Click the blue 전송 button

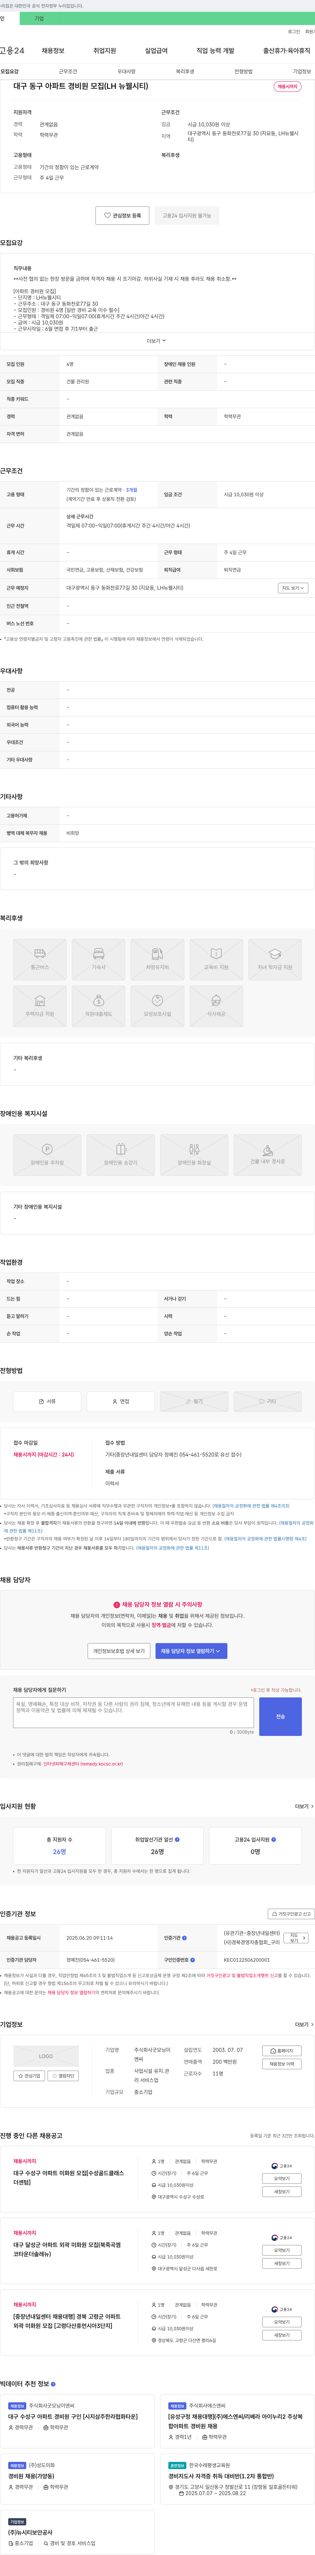[281, 1717]
